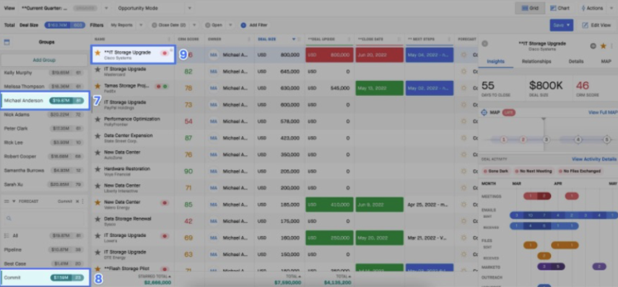Select the Pipeline forecast category
The height and width of the screenshot is (287, 618).
click(x=44, y=250)
